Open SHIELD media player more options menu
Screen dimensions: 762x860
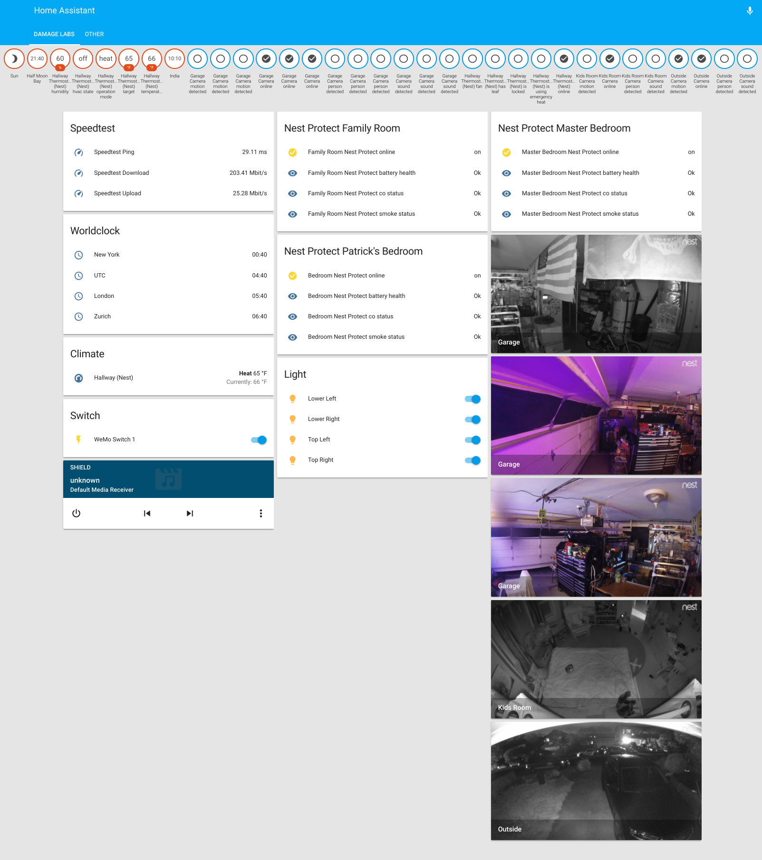(261, 513)
